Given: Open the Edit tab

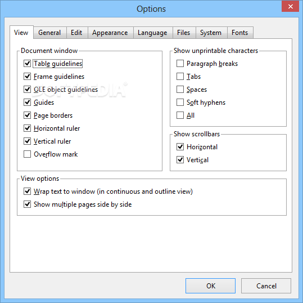Looking at the screenshot, I should (x=76, y=33).
